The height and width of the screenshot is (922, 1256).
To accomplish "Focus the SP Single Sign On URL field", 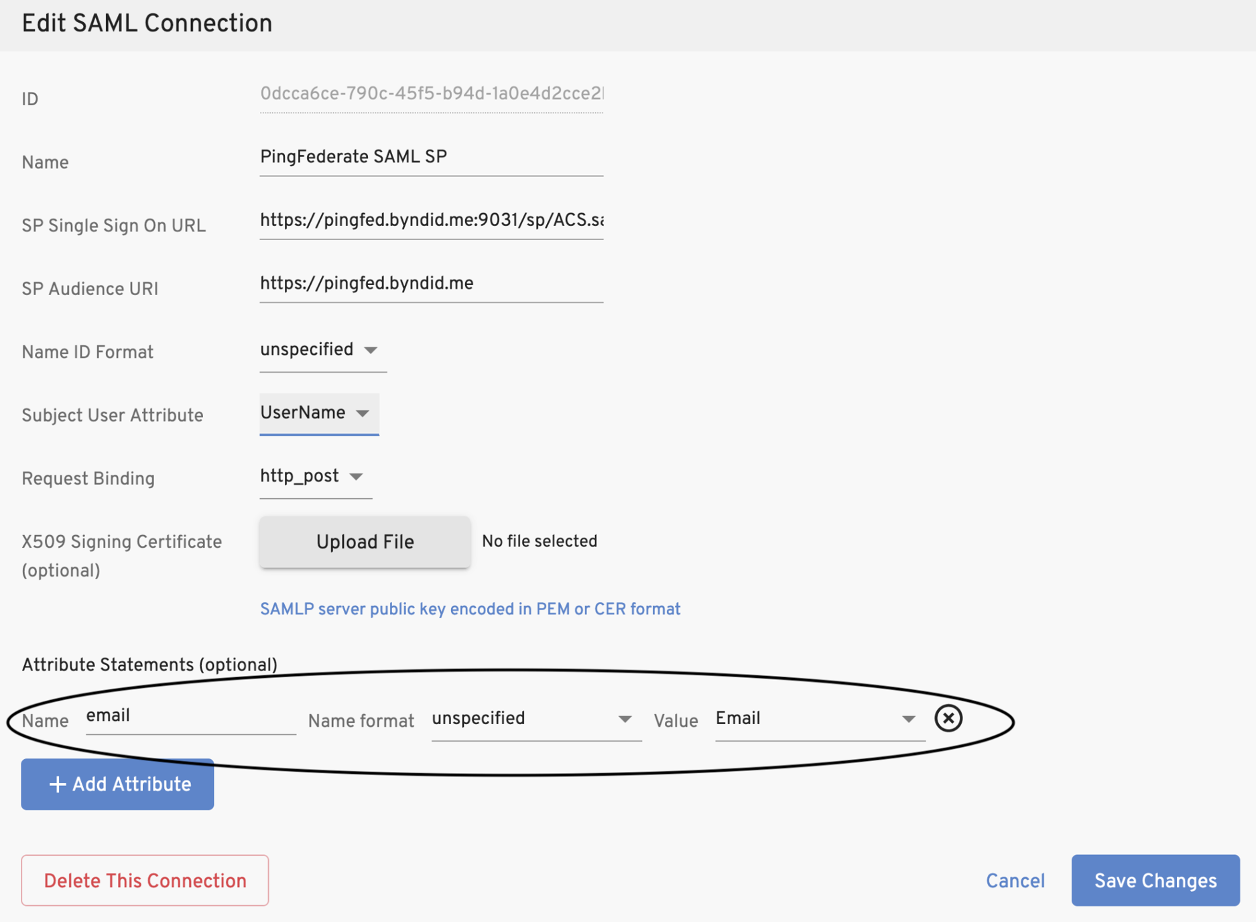I will pos(431,221).
